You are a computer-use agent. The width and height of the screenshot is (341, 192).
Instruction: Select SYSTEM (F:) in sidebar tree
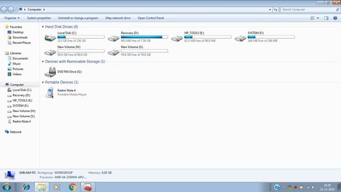pos(20,106)
